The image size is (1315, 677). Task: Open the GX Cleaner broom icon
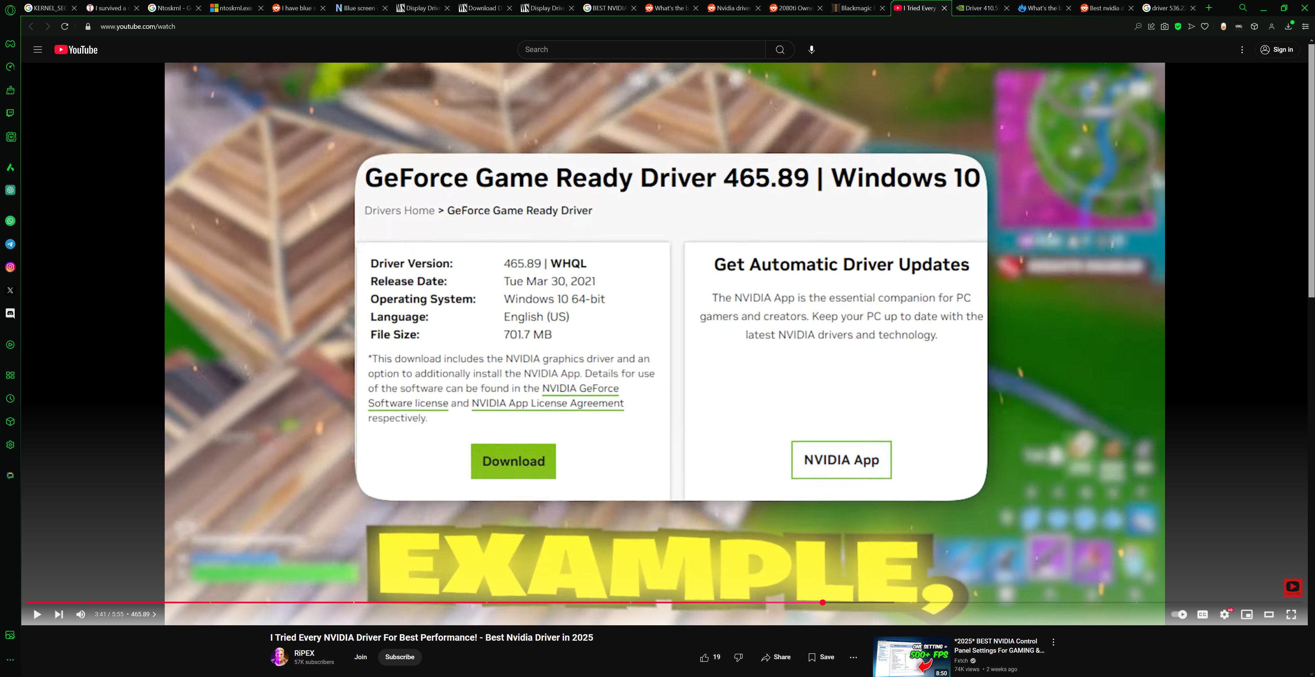[x=10, y=90]
